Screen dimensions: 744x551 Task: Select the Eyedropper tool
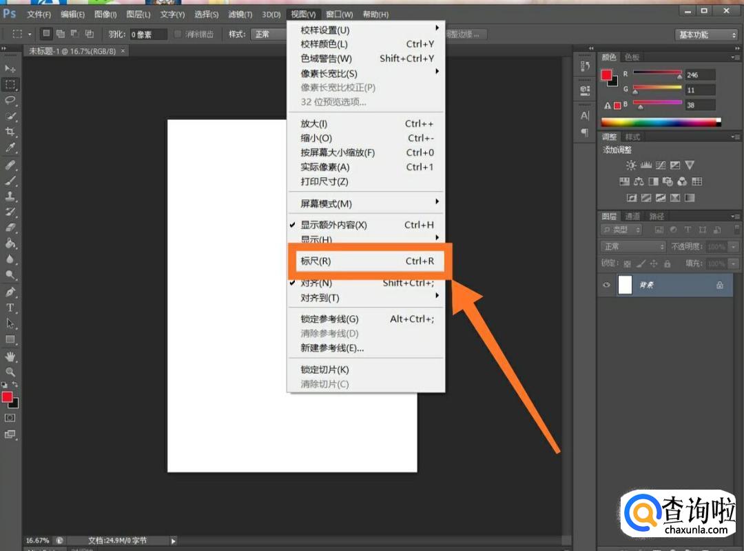coord(10,148)
